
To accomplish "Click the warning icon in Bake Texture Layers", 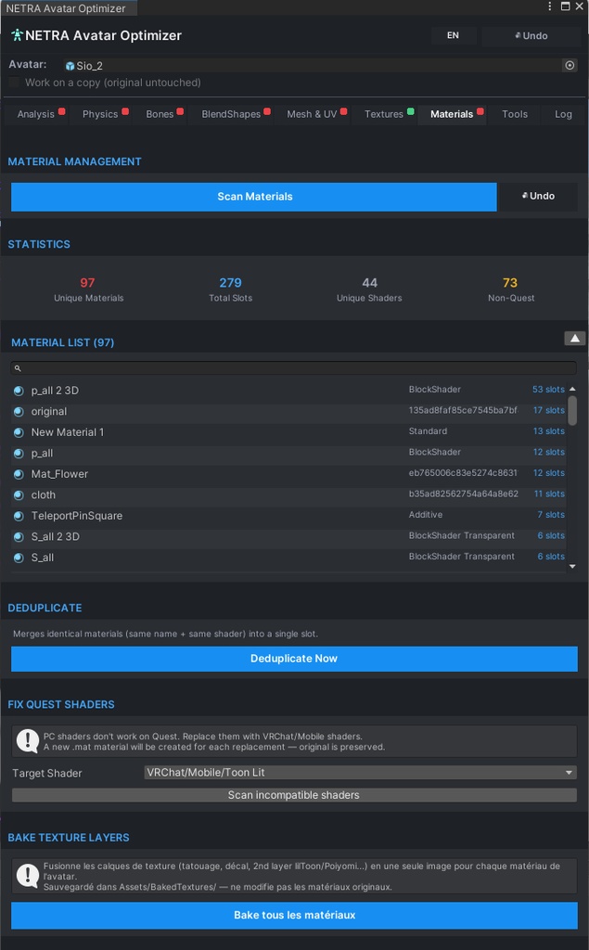I will (27, 875).
